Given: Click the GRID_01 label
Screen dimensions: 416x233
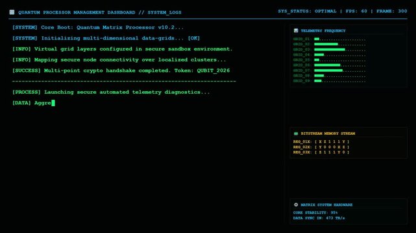Looking at the screenshot, I should click(x=301, y=39).
